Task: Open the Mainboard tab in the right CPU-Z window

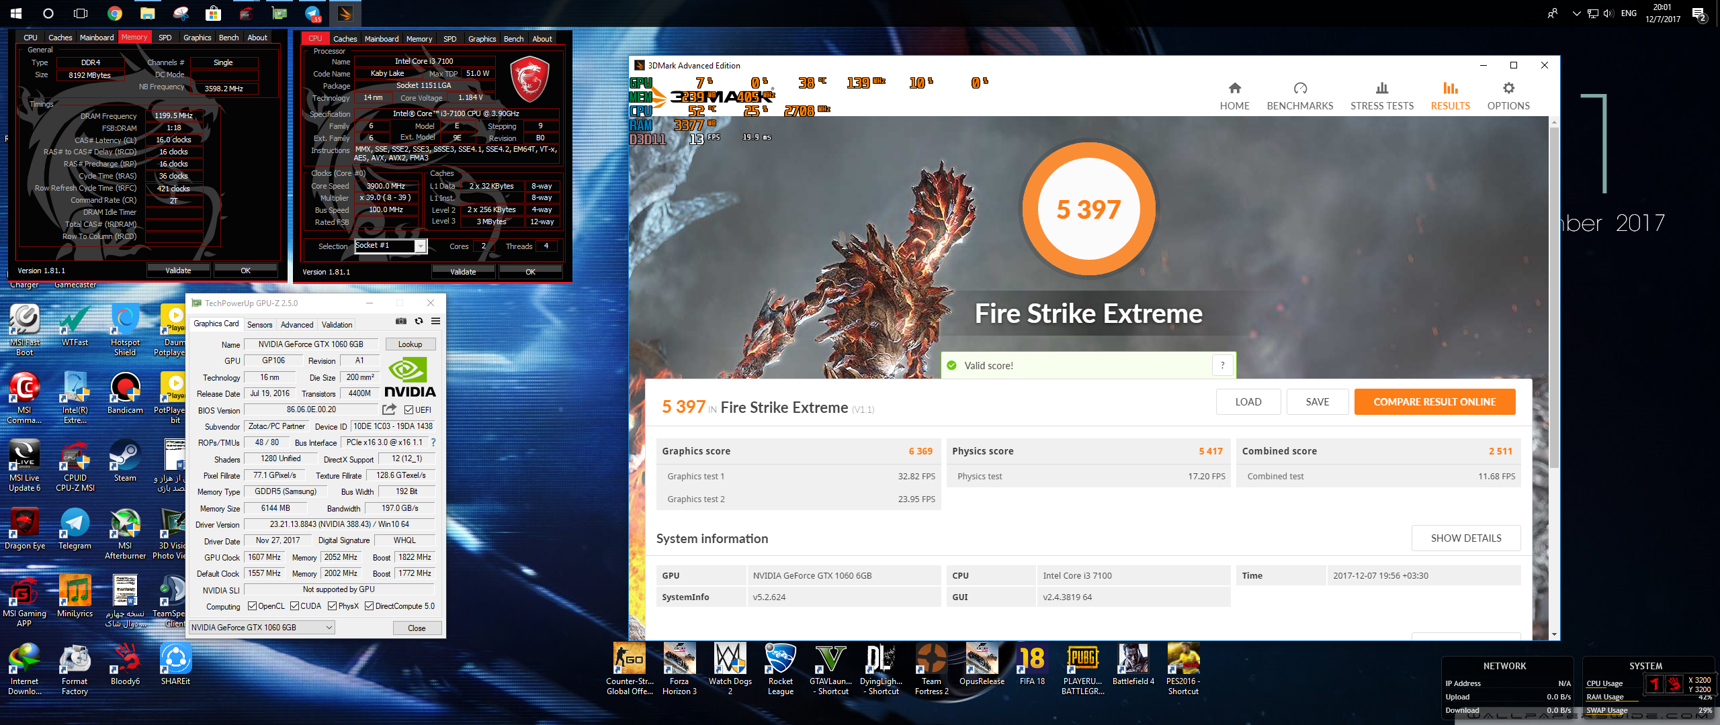Action: [382, 39]
